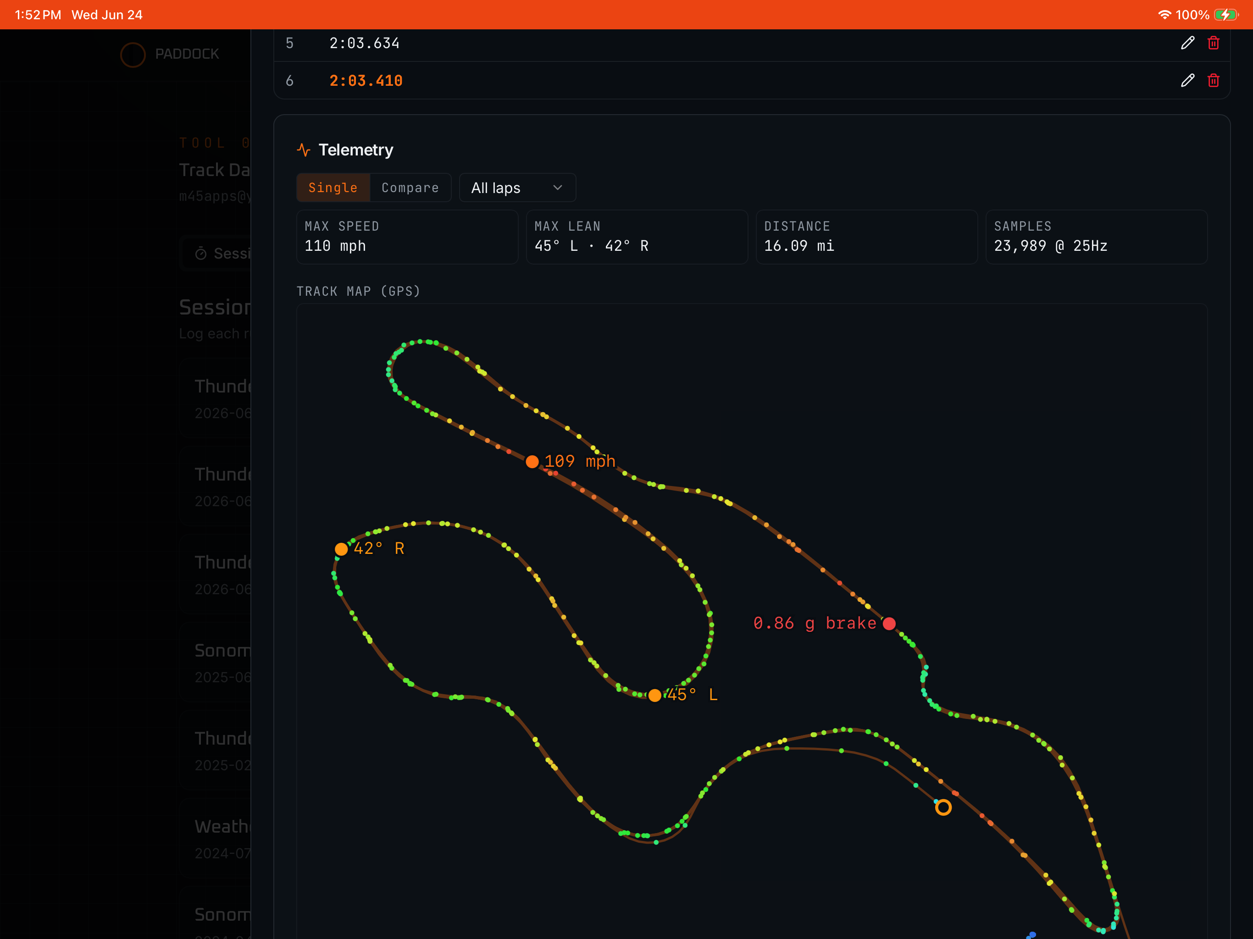Click the Max Speed 110 mph card

407,237
